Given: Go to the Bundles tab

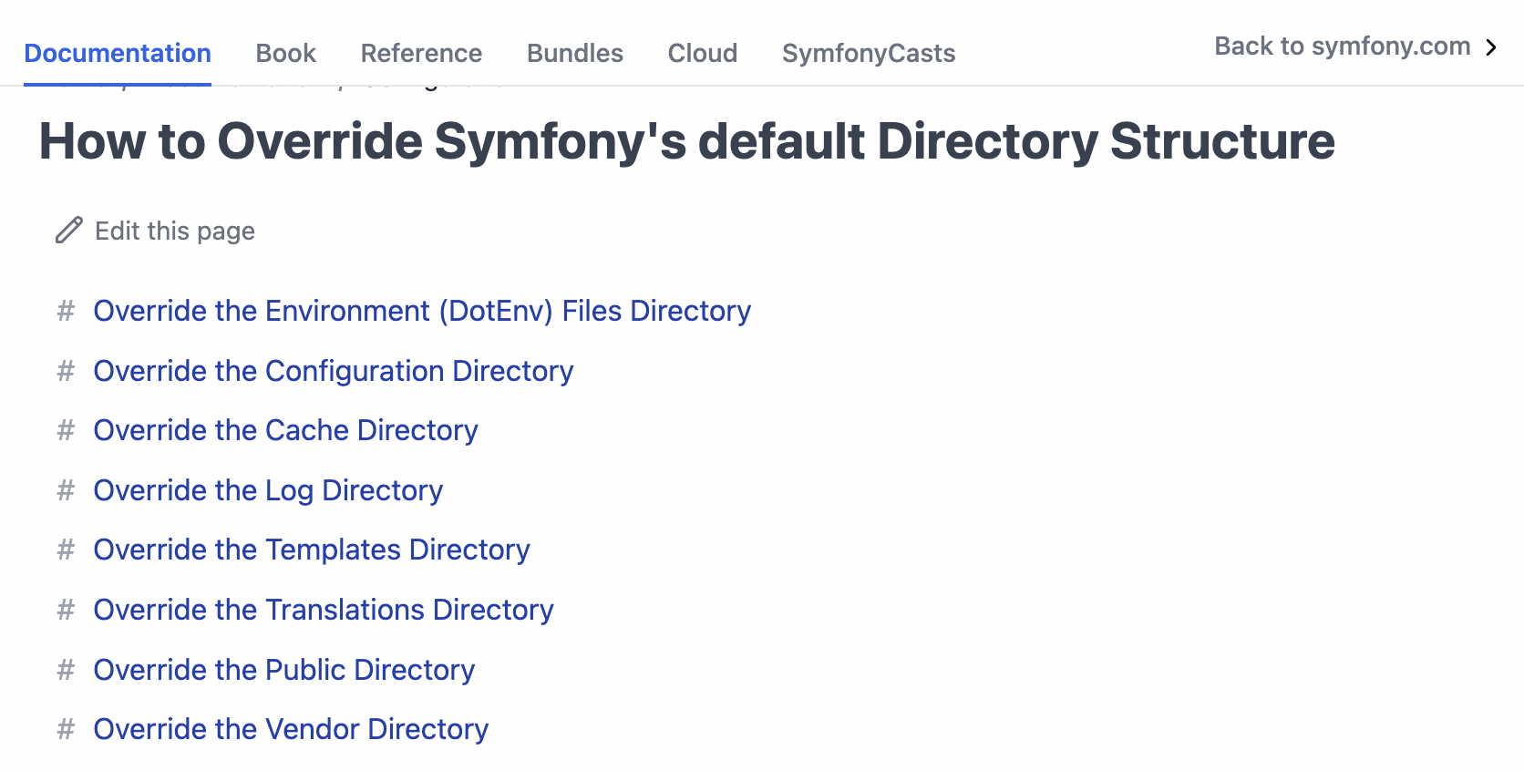Looking at the screenshot, I should (x=575, y=53).
